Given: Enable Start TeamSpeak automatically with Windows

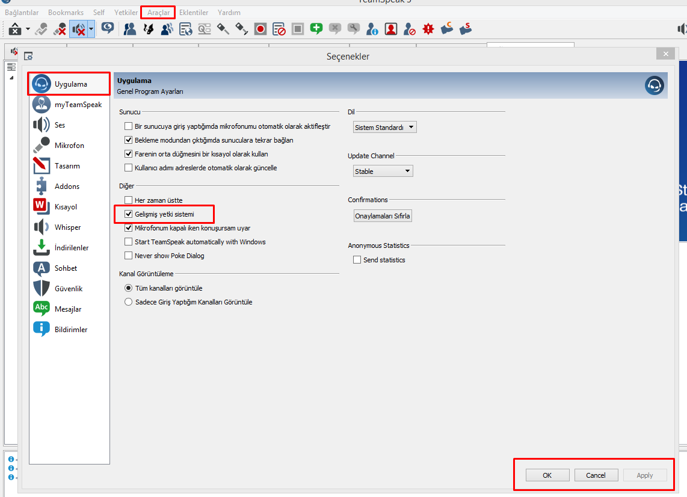Looking at the screenshot, I should coord(128,242).
